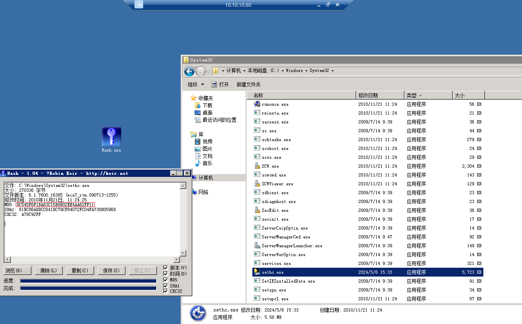Click the MD5 hash value in Hash output
The width and height of the screenshot is (522, 324).
pyautogui.click(x=56, y=205)
